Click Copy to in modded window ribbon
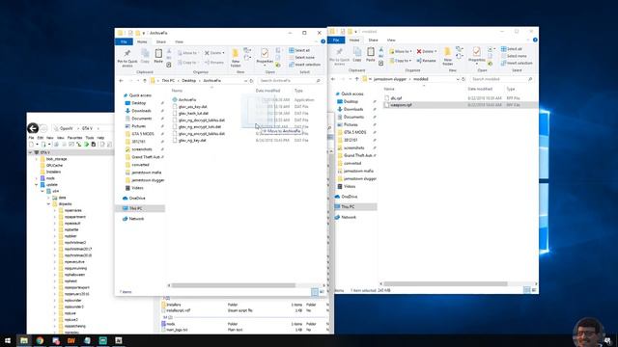Image resolution: width=618 pixels, height=347 pixels. 401,61
